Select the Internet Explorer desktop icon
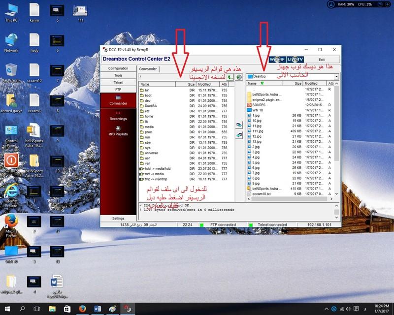 pos(11,196)
